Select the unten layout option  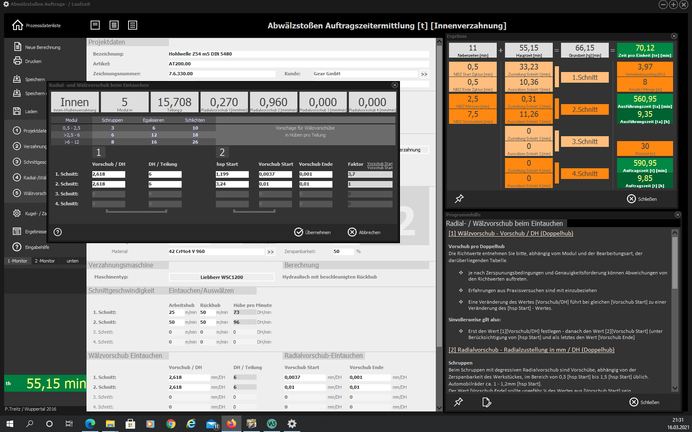click(72, 261)
